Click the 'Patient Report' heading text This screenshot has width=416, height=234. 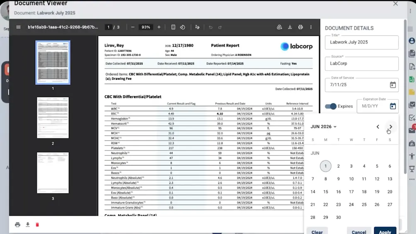225,45
